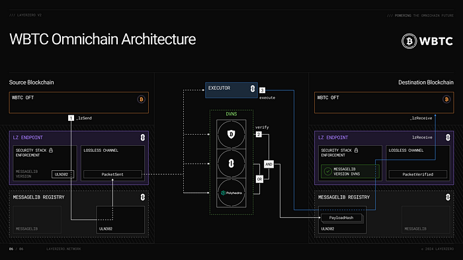Click the WBTC logo in the header
This screenshot has height=260, width=463.
pos(427,41)
